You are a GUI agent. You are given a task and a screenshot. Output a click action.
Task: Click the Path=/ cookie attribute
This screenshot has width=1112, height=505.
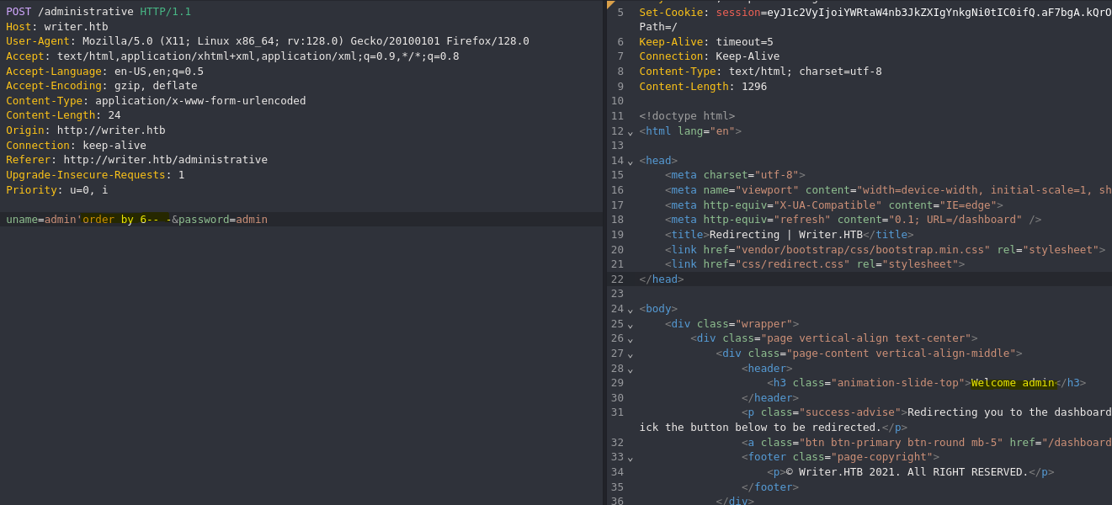(658, 27)
